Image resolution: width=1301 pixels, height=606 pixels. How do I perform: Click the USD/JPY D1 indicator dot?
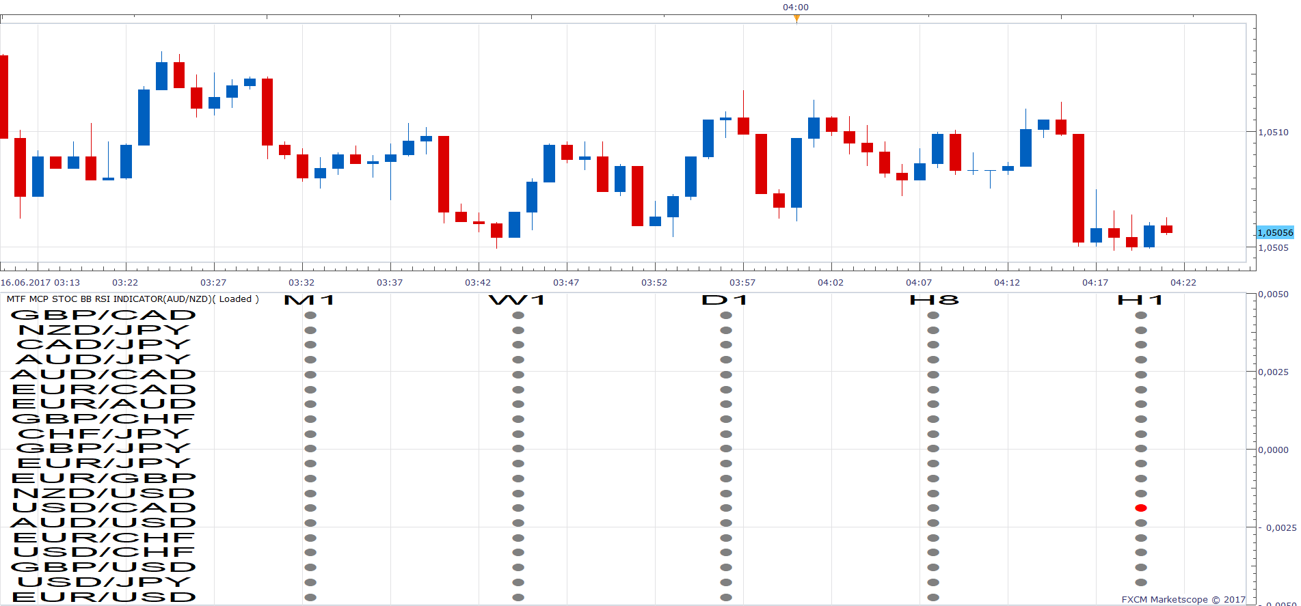pos(726,583)
